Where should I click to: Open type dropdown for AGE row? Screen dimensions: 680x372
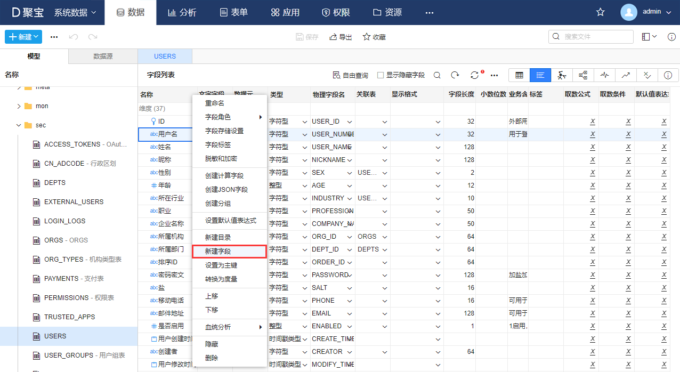click(x=305, y=185)
